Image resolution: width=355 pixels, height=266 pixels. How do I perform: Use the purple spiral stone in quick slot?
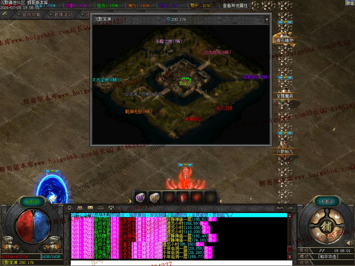pos(140,197)
